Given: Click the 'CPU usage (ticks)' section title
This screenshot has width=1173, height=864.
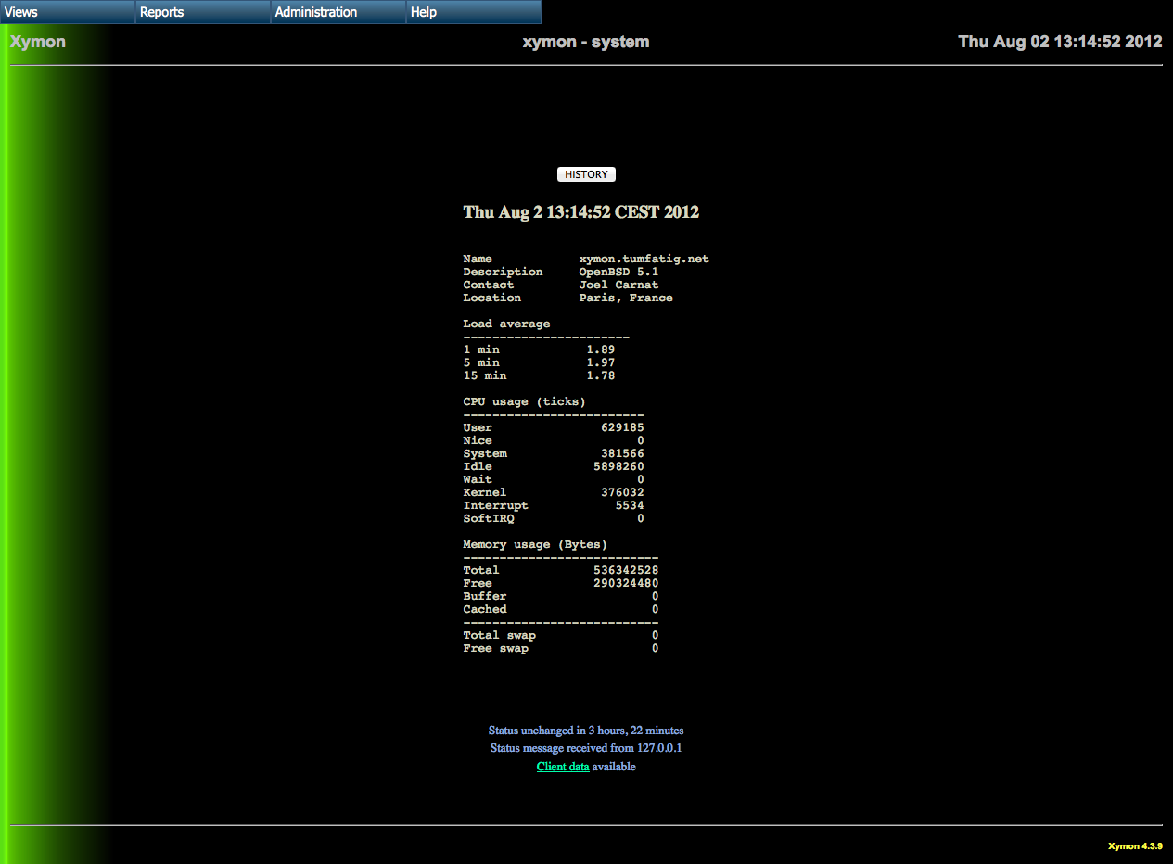Looking at the screenshot, I should [x=525, y=401].
